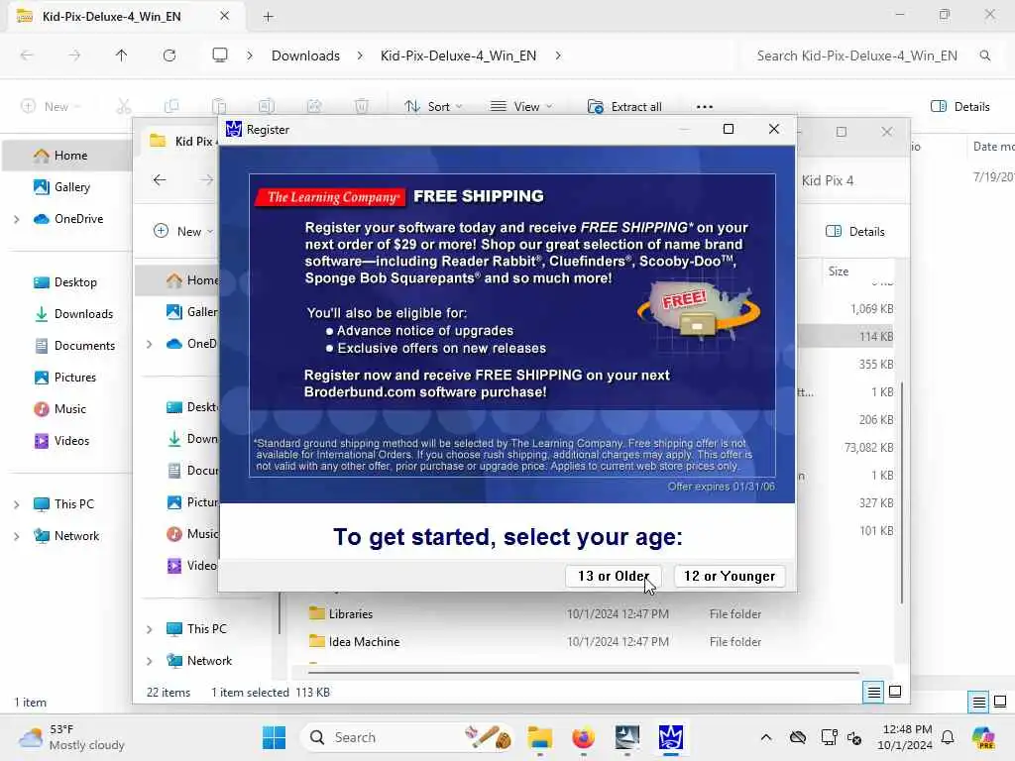Add a new Explorer tab with plus
The image size is (1015, 761).
point(268,16)
